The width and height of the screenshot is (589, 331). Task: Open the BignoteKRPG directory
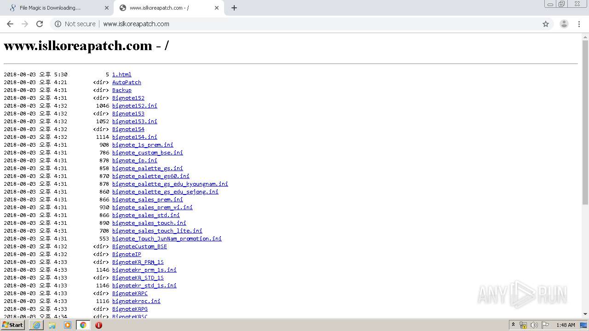click(130, 309)
